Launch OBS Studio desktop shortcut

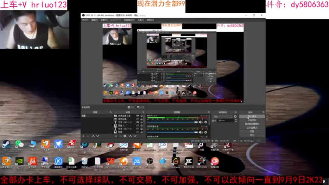(x=150, y=162)
